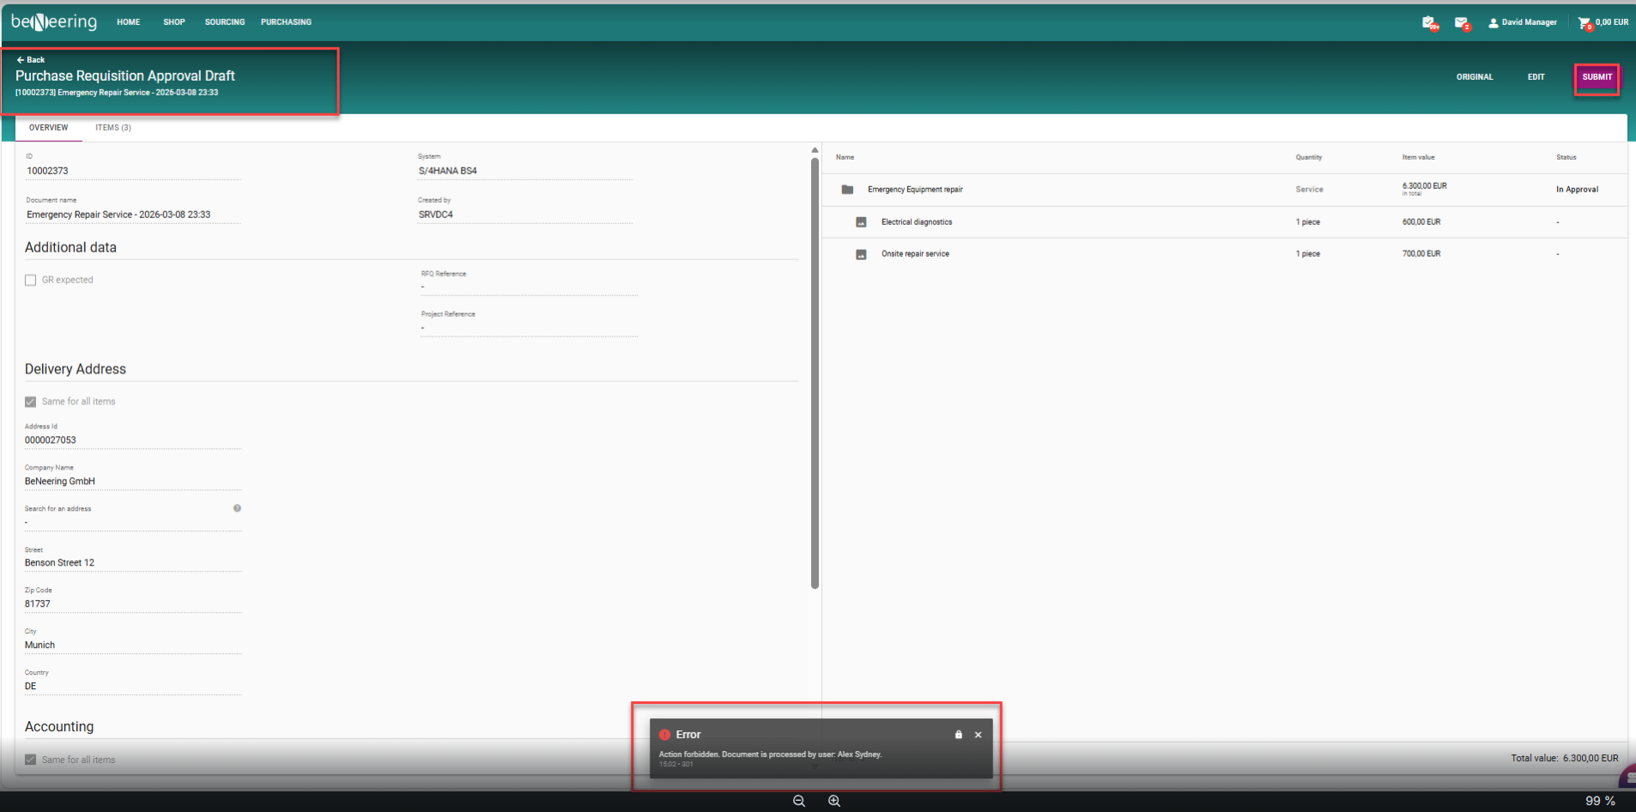Click the scroll-up arrow of the overview panel
The width and height of the screenshot is (1636, 812).
tap(815, 150)
